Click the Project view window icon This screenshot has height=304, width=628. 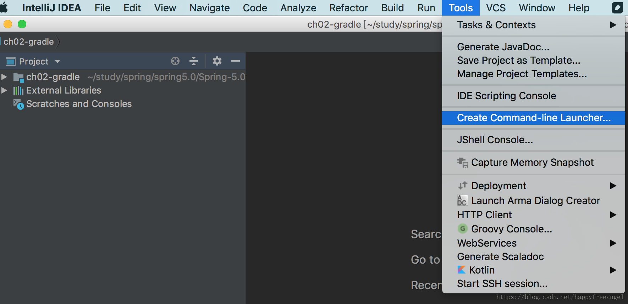click(x=11, y=61)
